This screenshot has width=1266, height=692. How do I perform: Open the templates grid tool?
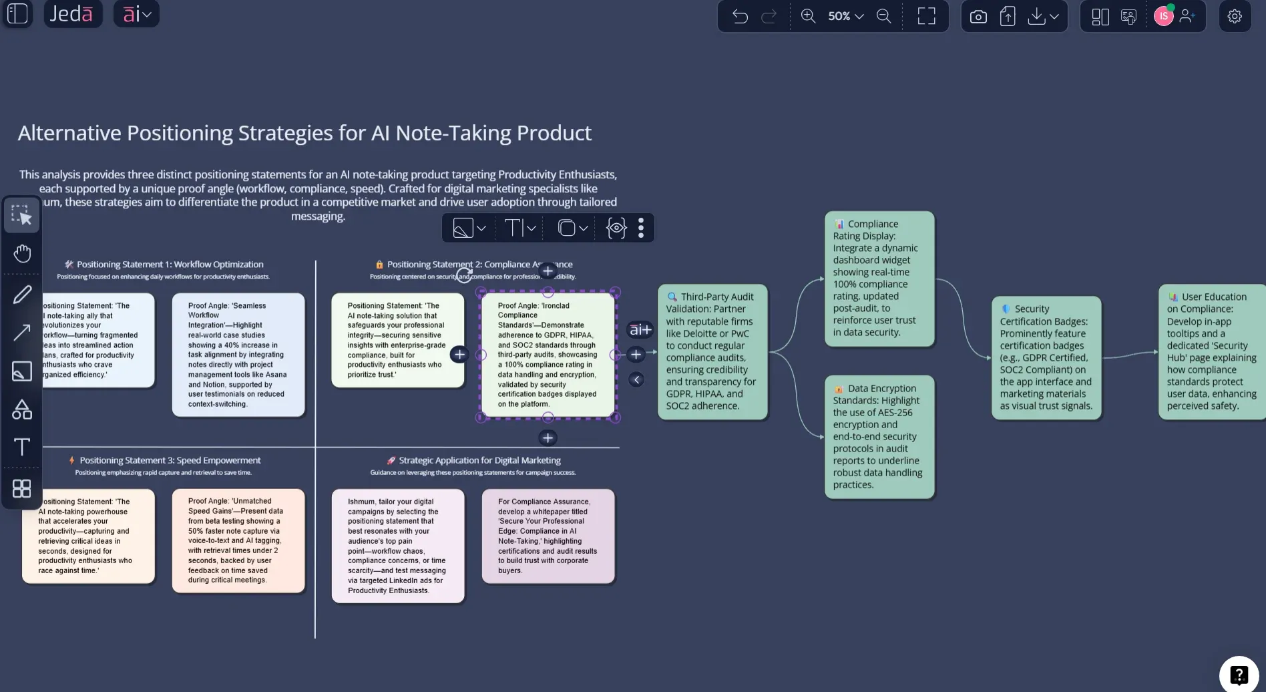click(x=22, y=488)
